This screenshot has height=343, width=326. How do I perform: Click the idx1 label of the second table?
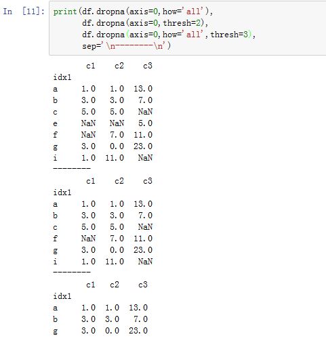point(62,193)
